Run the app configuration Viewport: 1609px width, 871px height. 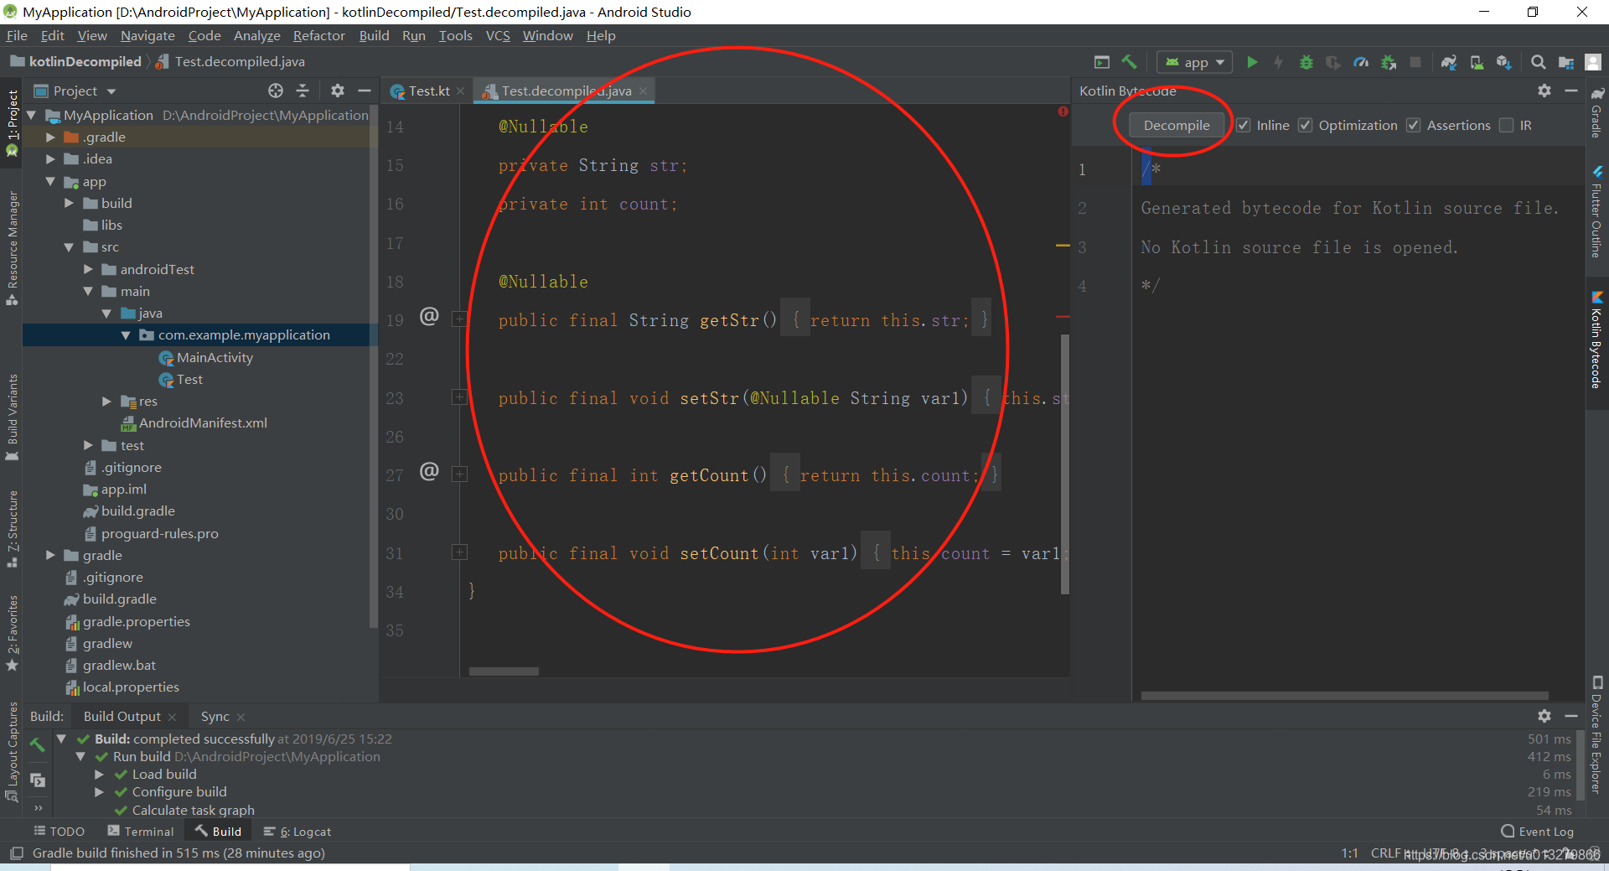1252,61
